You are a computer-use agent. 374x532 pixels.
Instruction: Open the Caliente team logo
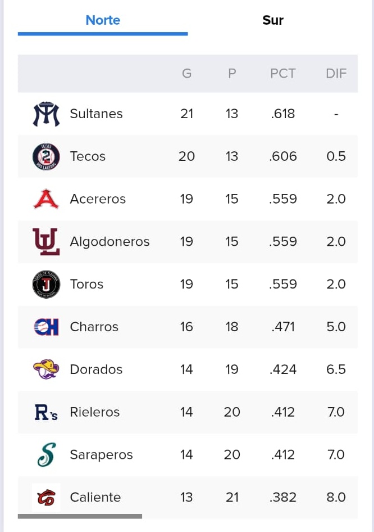(46, 497)
